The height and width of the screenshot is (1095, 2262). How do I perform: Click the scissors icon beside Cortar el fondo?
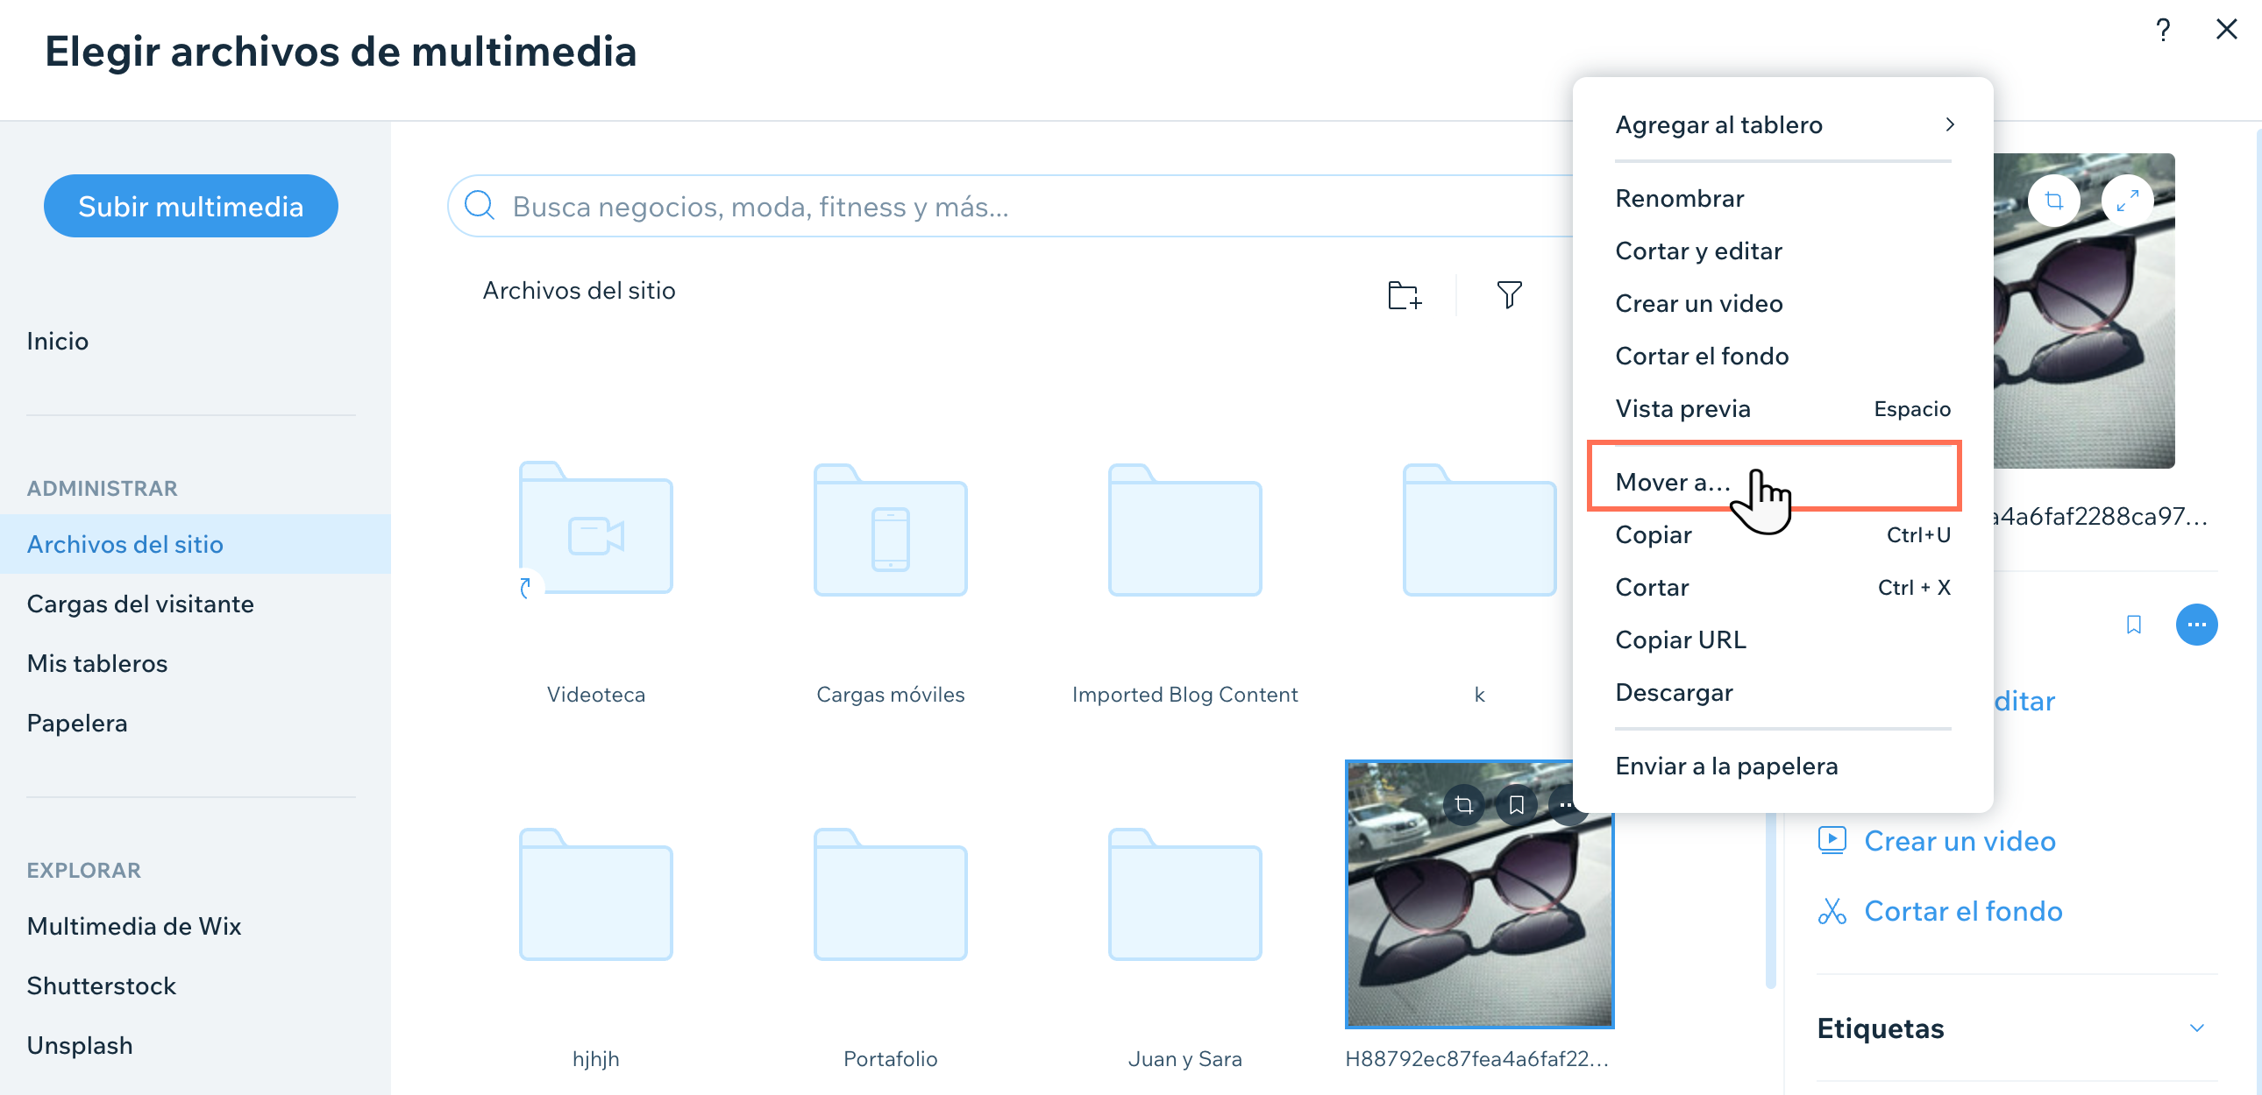pos(1832,911)
